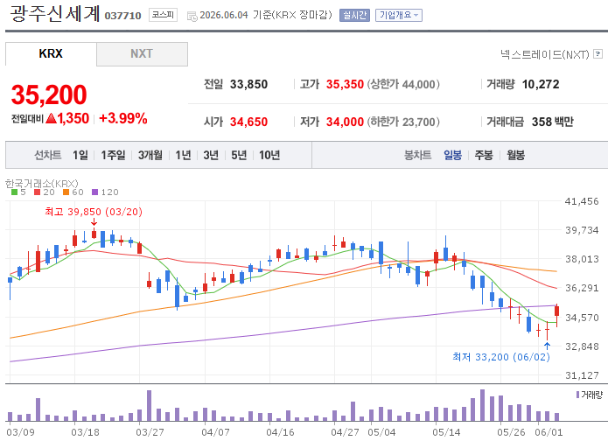Click the 선차트 section label
The width and height of the screenshot is (608, 441).
click(48, 155)
